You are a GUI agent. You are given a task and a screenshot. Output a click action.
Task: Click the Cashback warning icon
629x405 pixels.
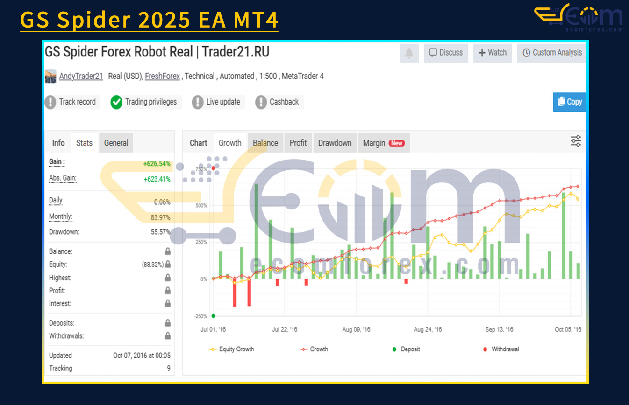tap(261, 102)
